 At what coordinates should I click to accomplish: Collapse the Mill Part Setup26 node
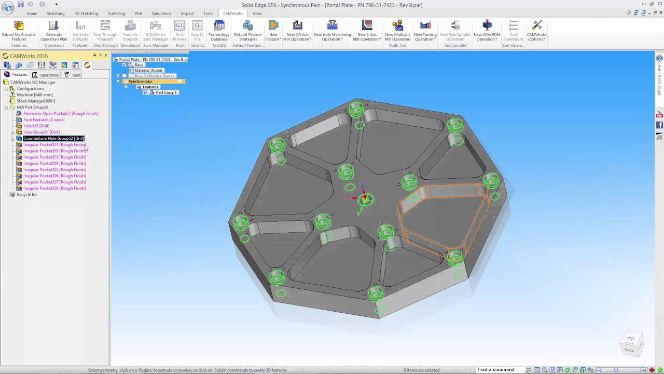(x=6, y=108)
